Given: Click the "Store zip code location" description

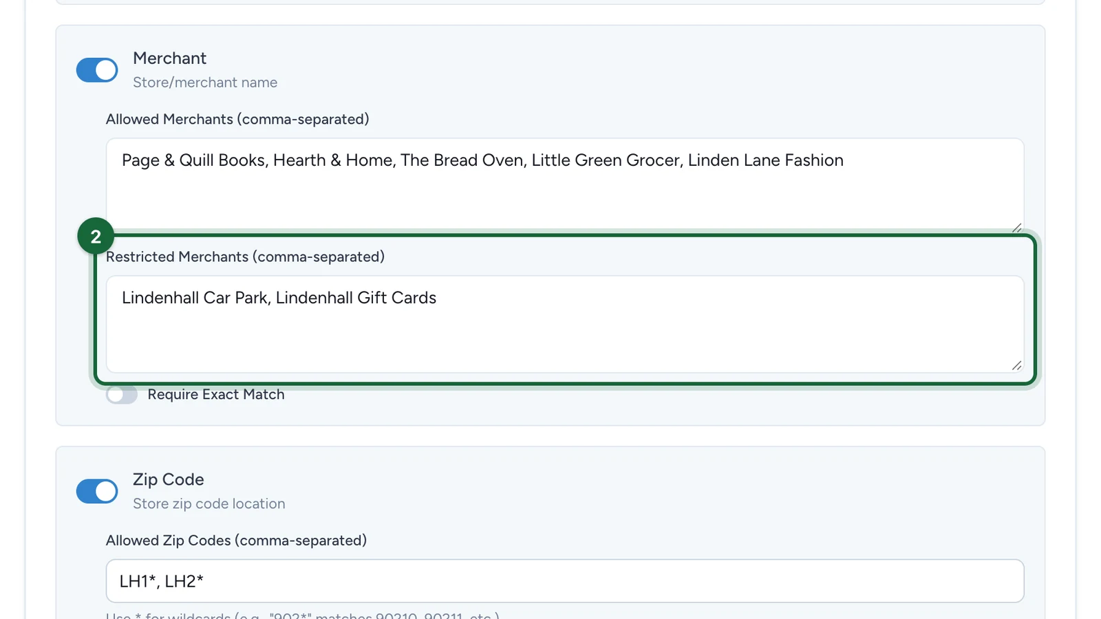Looking at the screenshot, I should (209, 503).
